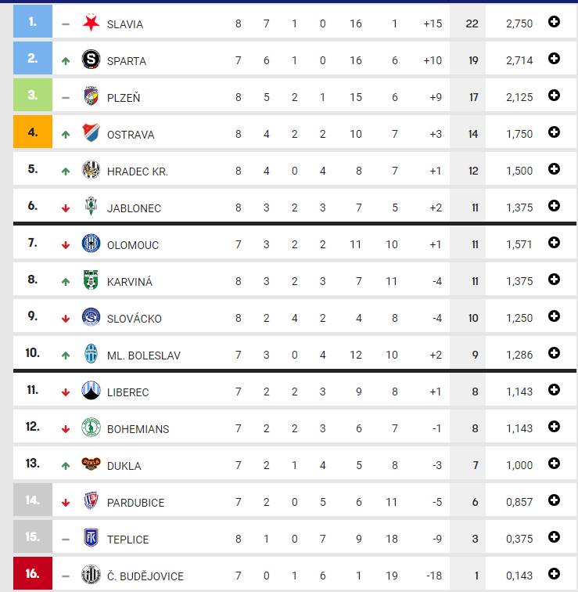Click the Dukla club crest
The image size is (578, 592).
click(91, 464)
